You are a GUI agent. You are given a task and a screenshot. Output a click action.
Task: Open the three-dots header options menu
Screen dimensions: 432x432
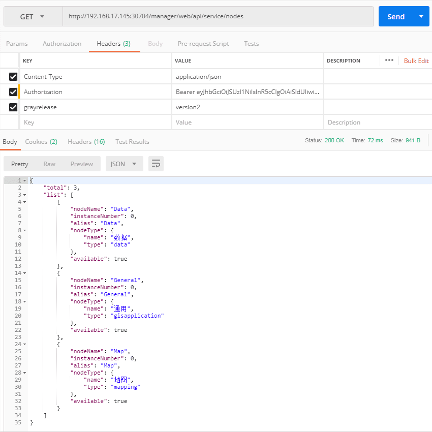click(389, 60)
